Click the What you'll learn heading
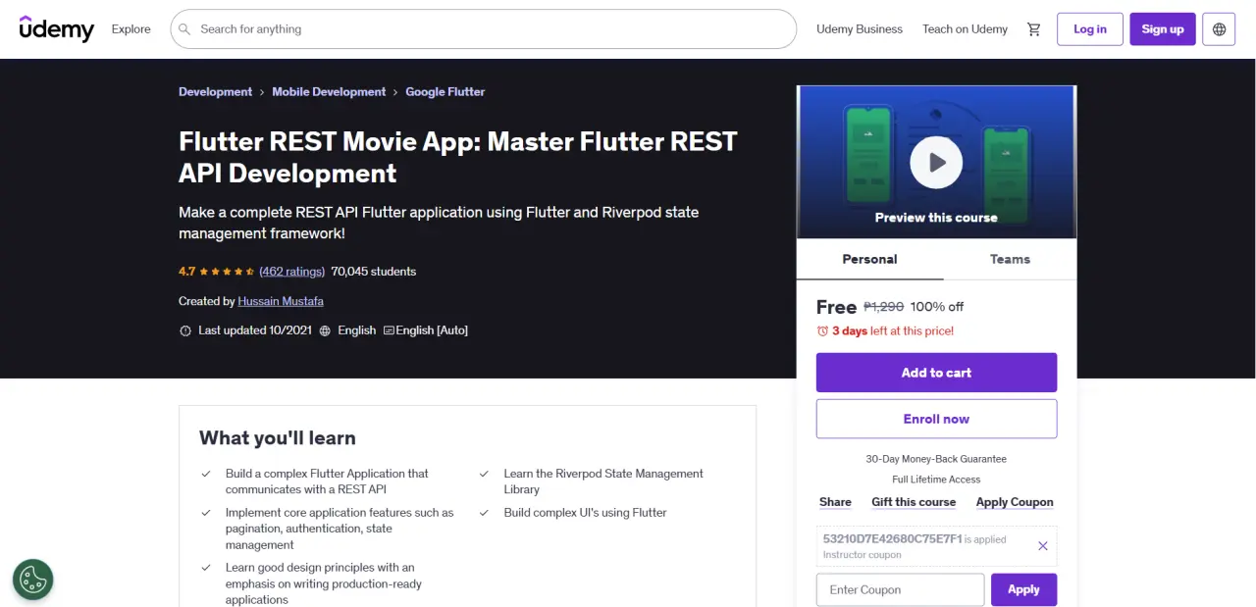 (278, 438)
